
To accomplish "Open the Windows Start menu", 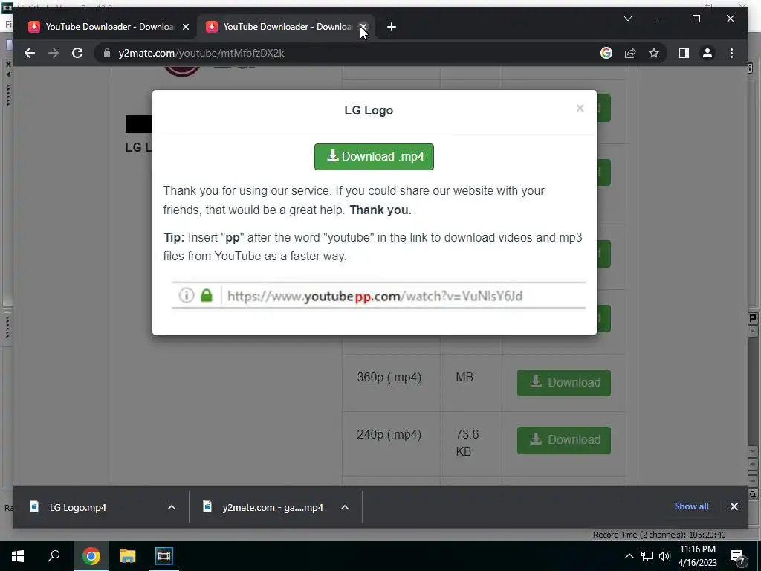I will (18, 556).
